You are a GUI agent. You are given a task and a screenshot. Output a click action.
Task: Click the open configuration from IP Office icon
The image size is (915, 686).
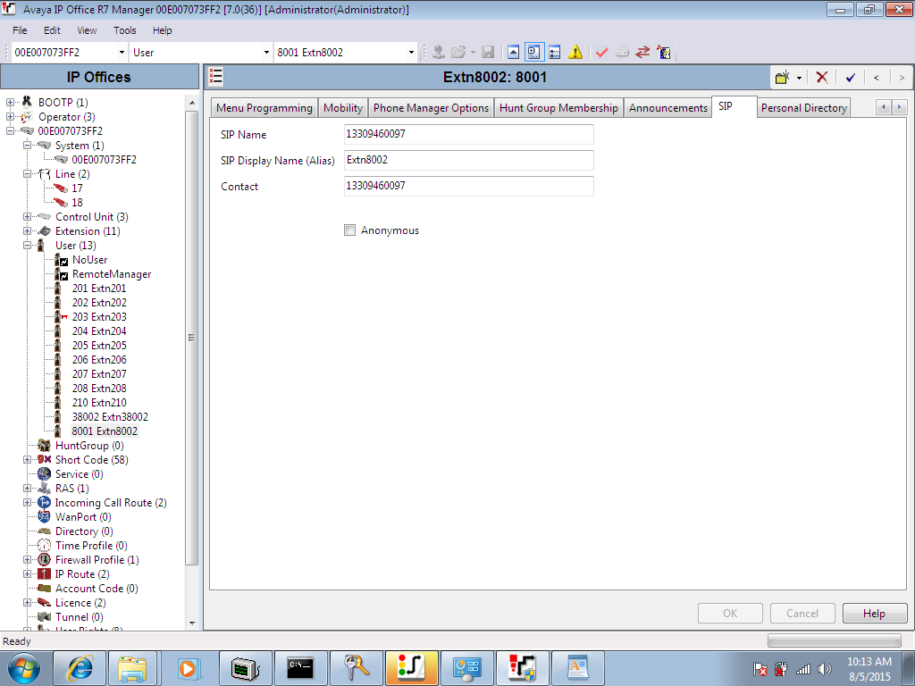pos(438,53)
